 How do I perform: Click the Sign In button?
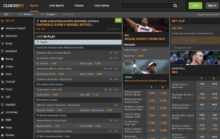coord(212,6)
